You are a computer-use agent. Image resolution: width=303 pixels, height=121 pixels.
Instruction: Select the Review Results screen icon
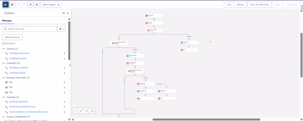[138, 91]
